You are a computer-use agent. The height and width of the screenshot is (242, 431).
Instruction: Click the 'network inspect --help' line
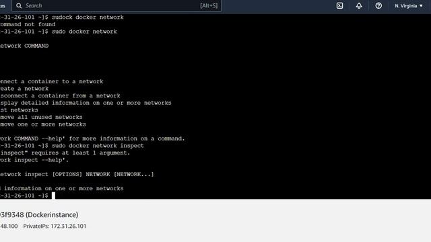click(x=34, y=160)
